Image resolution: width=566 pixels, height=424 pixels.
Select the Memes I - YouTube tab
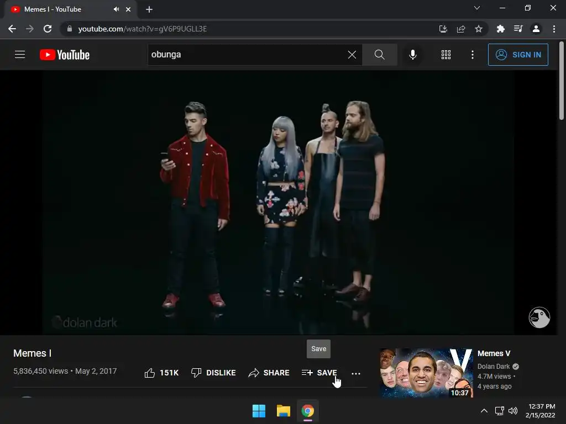tap(70, 9)
